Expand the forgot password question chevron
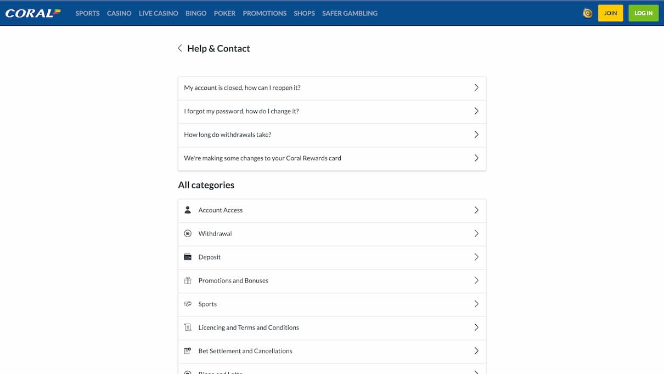 tap(476, 111)
